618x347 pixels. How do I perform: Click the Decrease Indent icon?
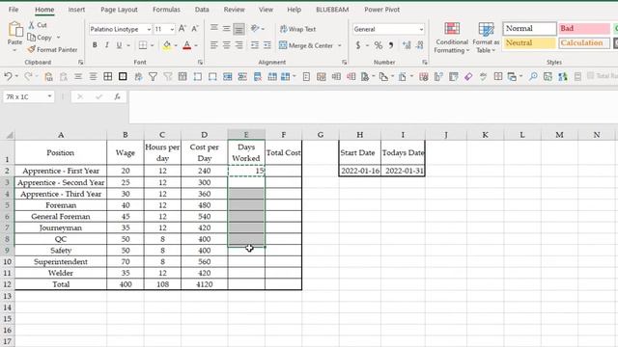255,45
